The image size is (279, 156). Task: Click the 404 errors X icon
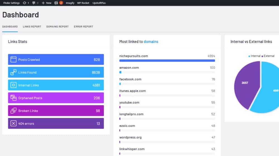pos(13,123)
